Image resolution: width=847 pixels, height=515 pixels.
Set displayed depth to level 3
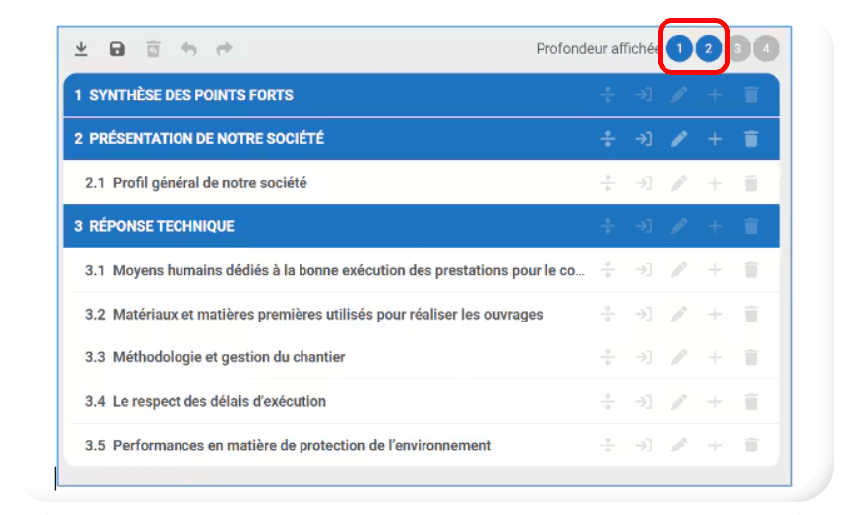[x=737, y=48]
